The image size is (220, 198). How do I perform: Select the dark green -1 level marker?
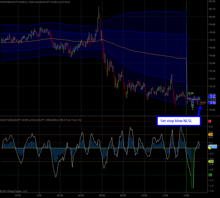pyautogui.click(x=210, y=174)
